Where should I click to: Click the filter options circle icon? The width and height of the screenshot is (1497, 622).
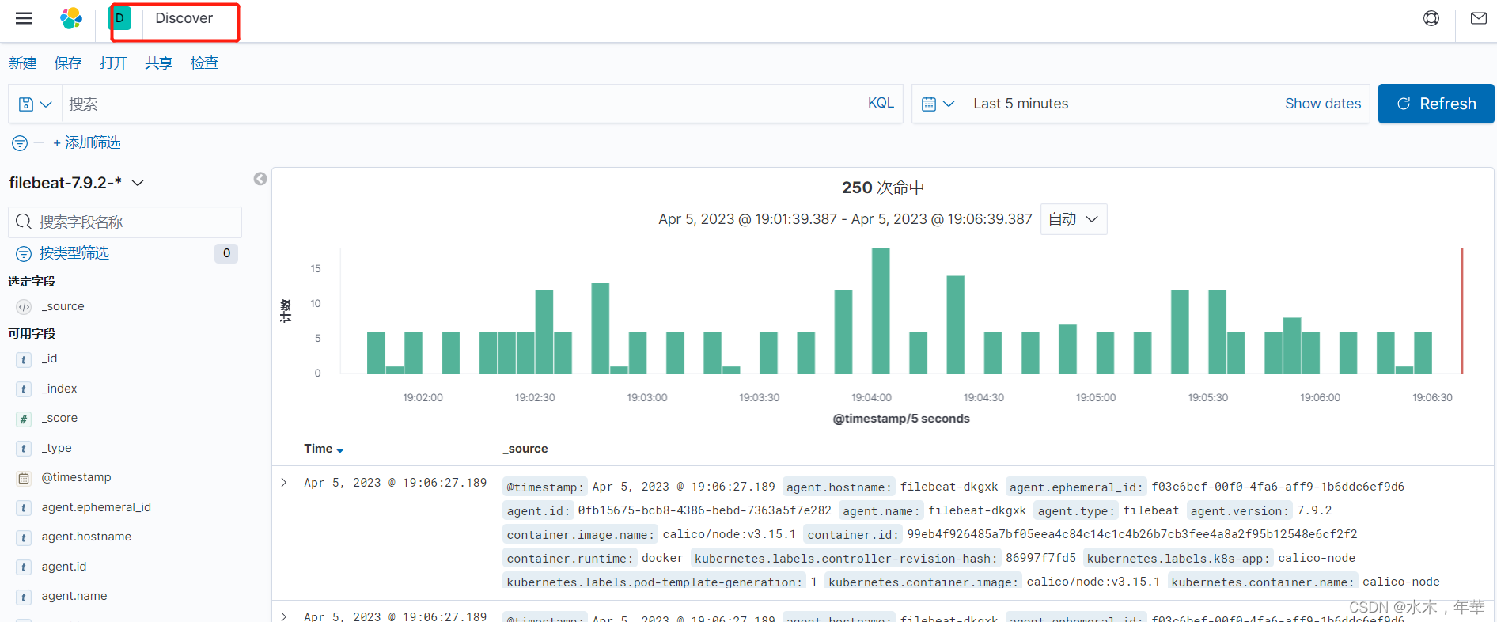(20, 143)
